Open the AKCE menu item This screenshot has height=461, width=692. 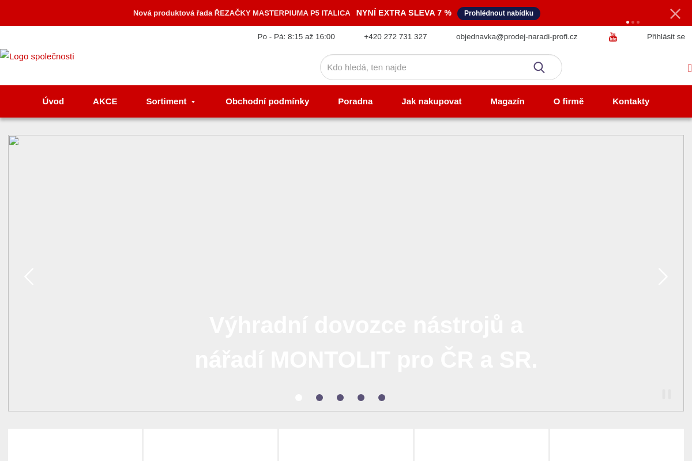pos(105,101)
